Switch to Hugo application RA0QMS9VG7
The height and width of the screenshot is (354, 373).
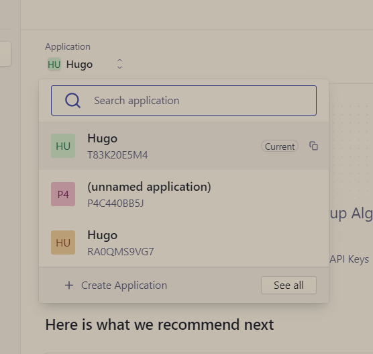[x=184, y=242]
